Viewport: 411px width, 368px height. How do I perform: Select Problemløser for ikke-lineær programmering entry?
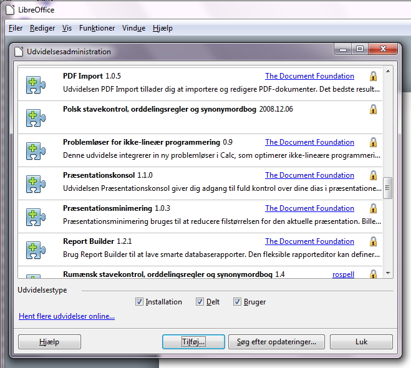click(x=148, y=142)
